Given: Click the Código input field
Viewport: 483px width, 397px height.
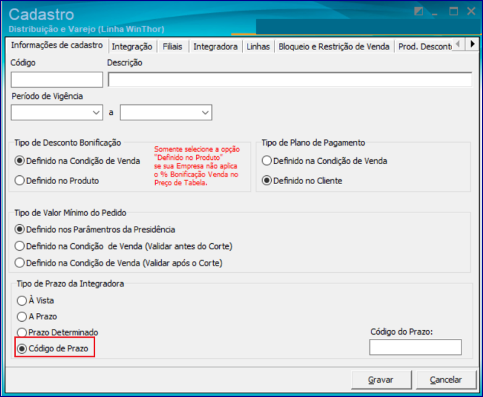Looking at the screenshot, I should pyautogui.click(x=57, y=80).
